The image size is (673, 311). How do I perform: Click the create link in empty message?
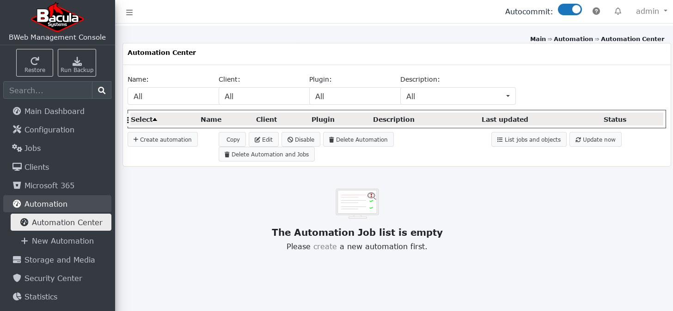click(325, 246)
